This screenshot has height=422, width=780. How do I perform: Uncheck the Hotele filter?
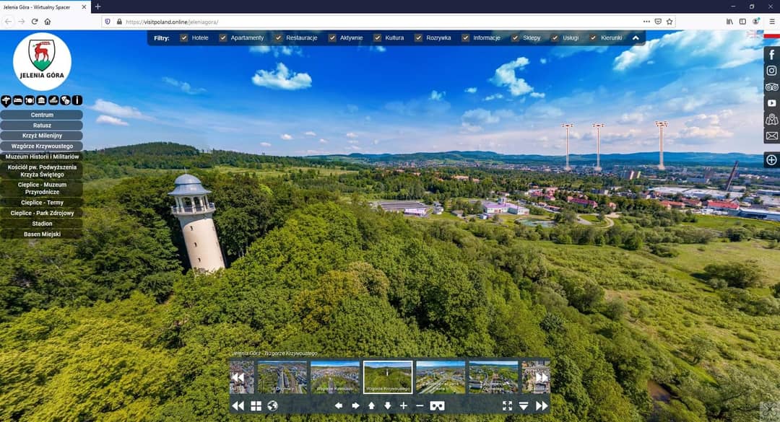coord(184,38)
